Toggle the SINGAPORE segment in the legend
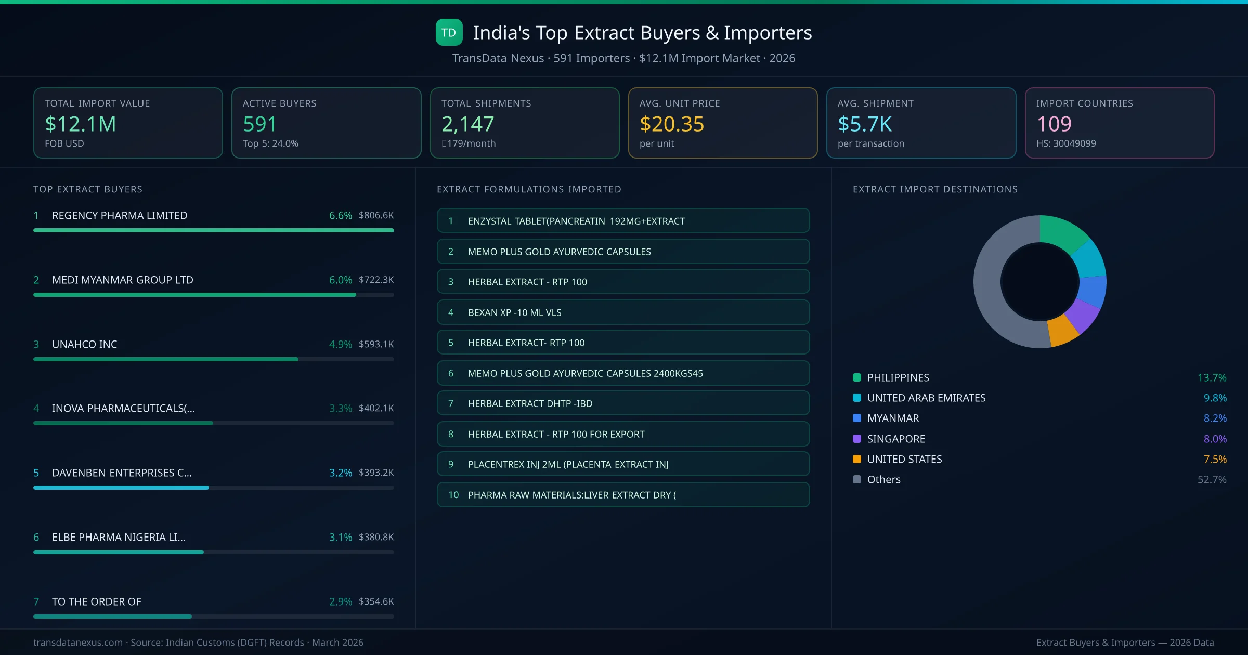This screenshot has width=1248, height=655. click(x=896, y=438)
